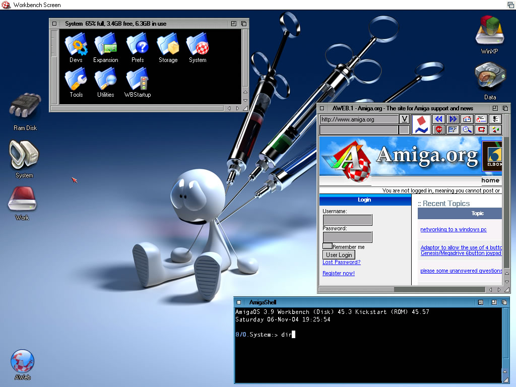Click the ':: Recent Topics' heading
516x387 pixels.
click(443, 204)
